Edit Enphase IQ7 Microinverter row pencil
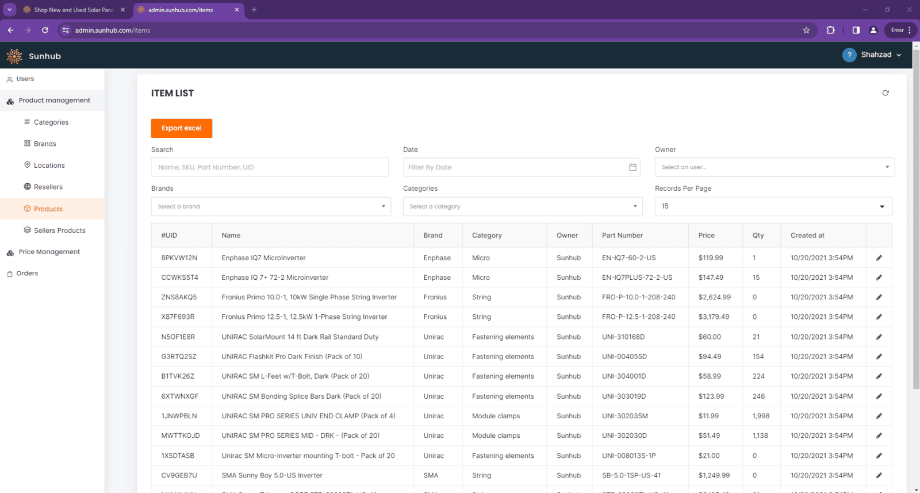 click(x=879, y=258)
